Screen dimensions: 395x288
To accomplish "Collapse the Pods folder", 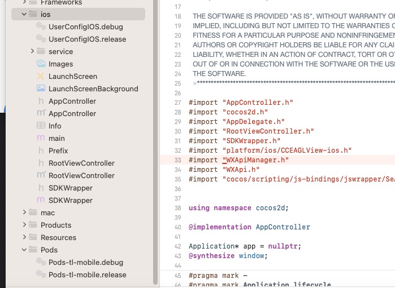I will click(24, 250).
